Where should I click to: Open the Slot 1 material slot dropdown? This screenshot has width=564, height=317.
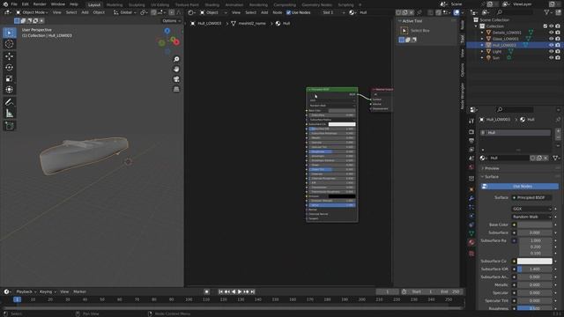click(x=333, y=12)
